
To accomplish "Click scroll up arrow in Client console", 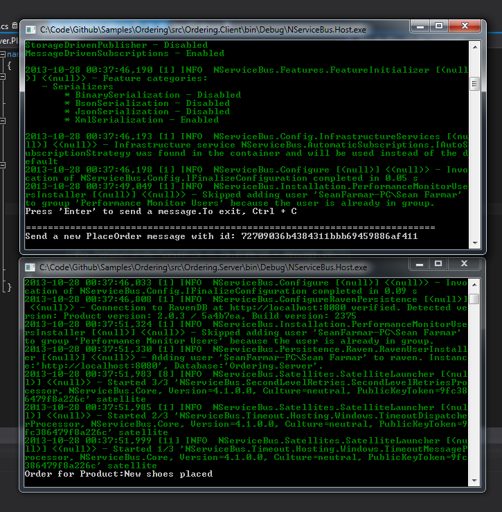I will [475, 47].
